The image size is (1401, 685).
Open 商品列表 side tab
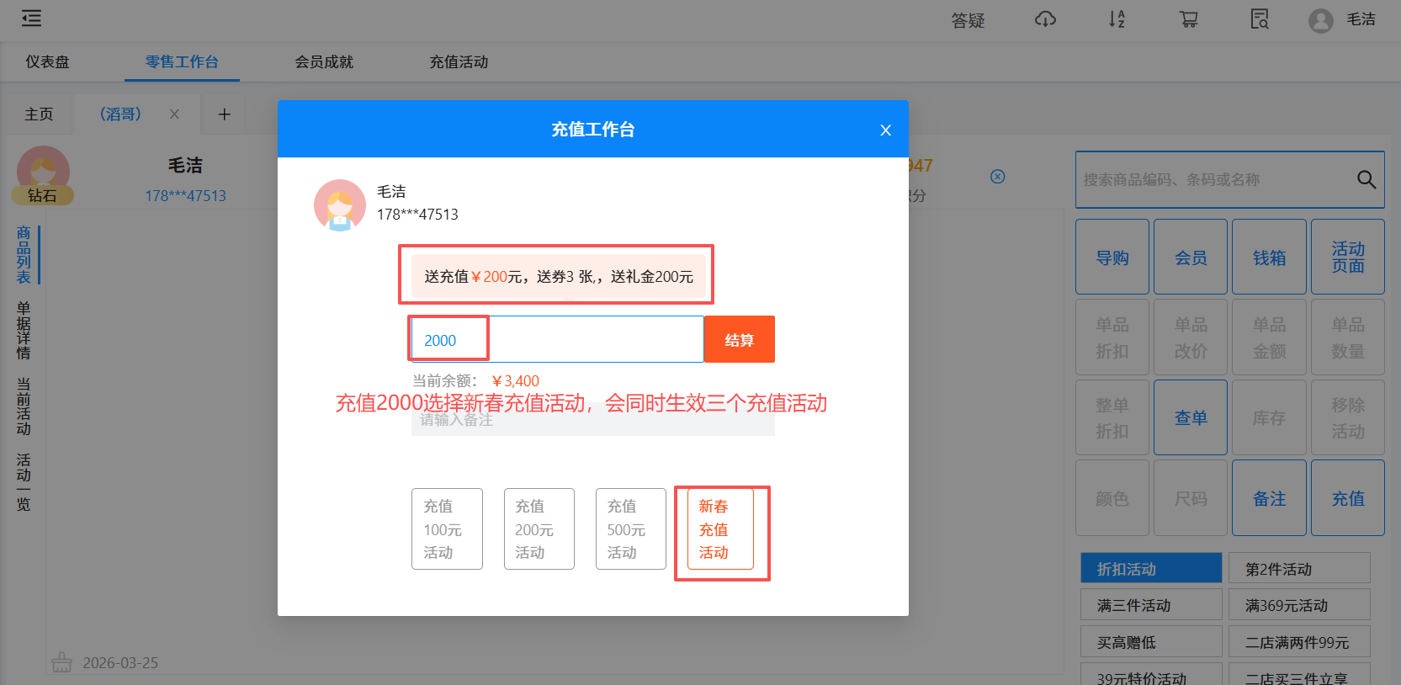24,254
